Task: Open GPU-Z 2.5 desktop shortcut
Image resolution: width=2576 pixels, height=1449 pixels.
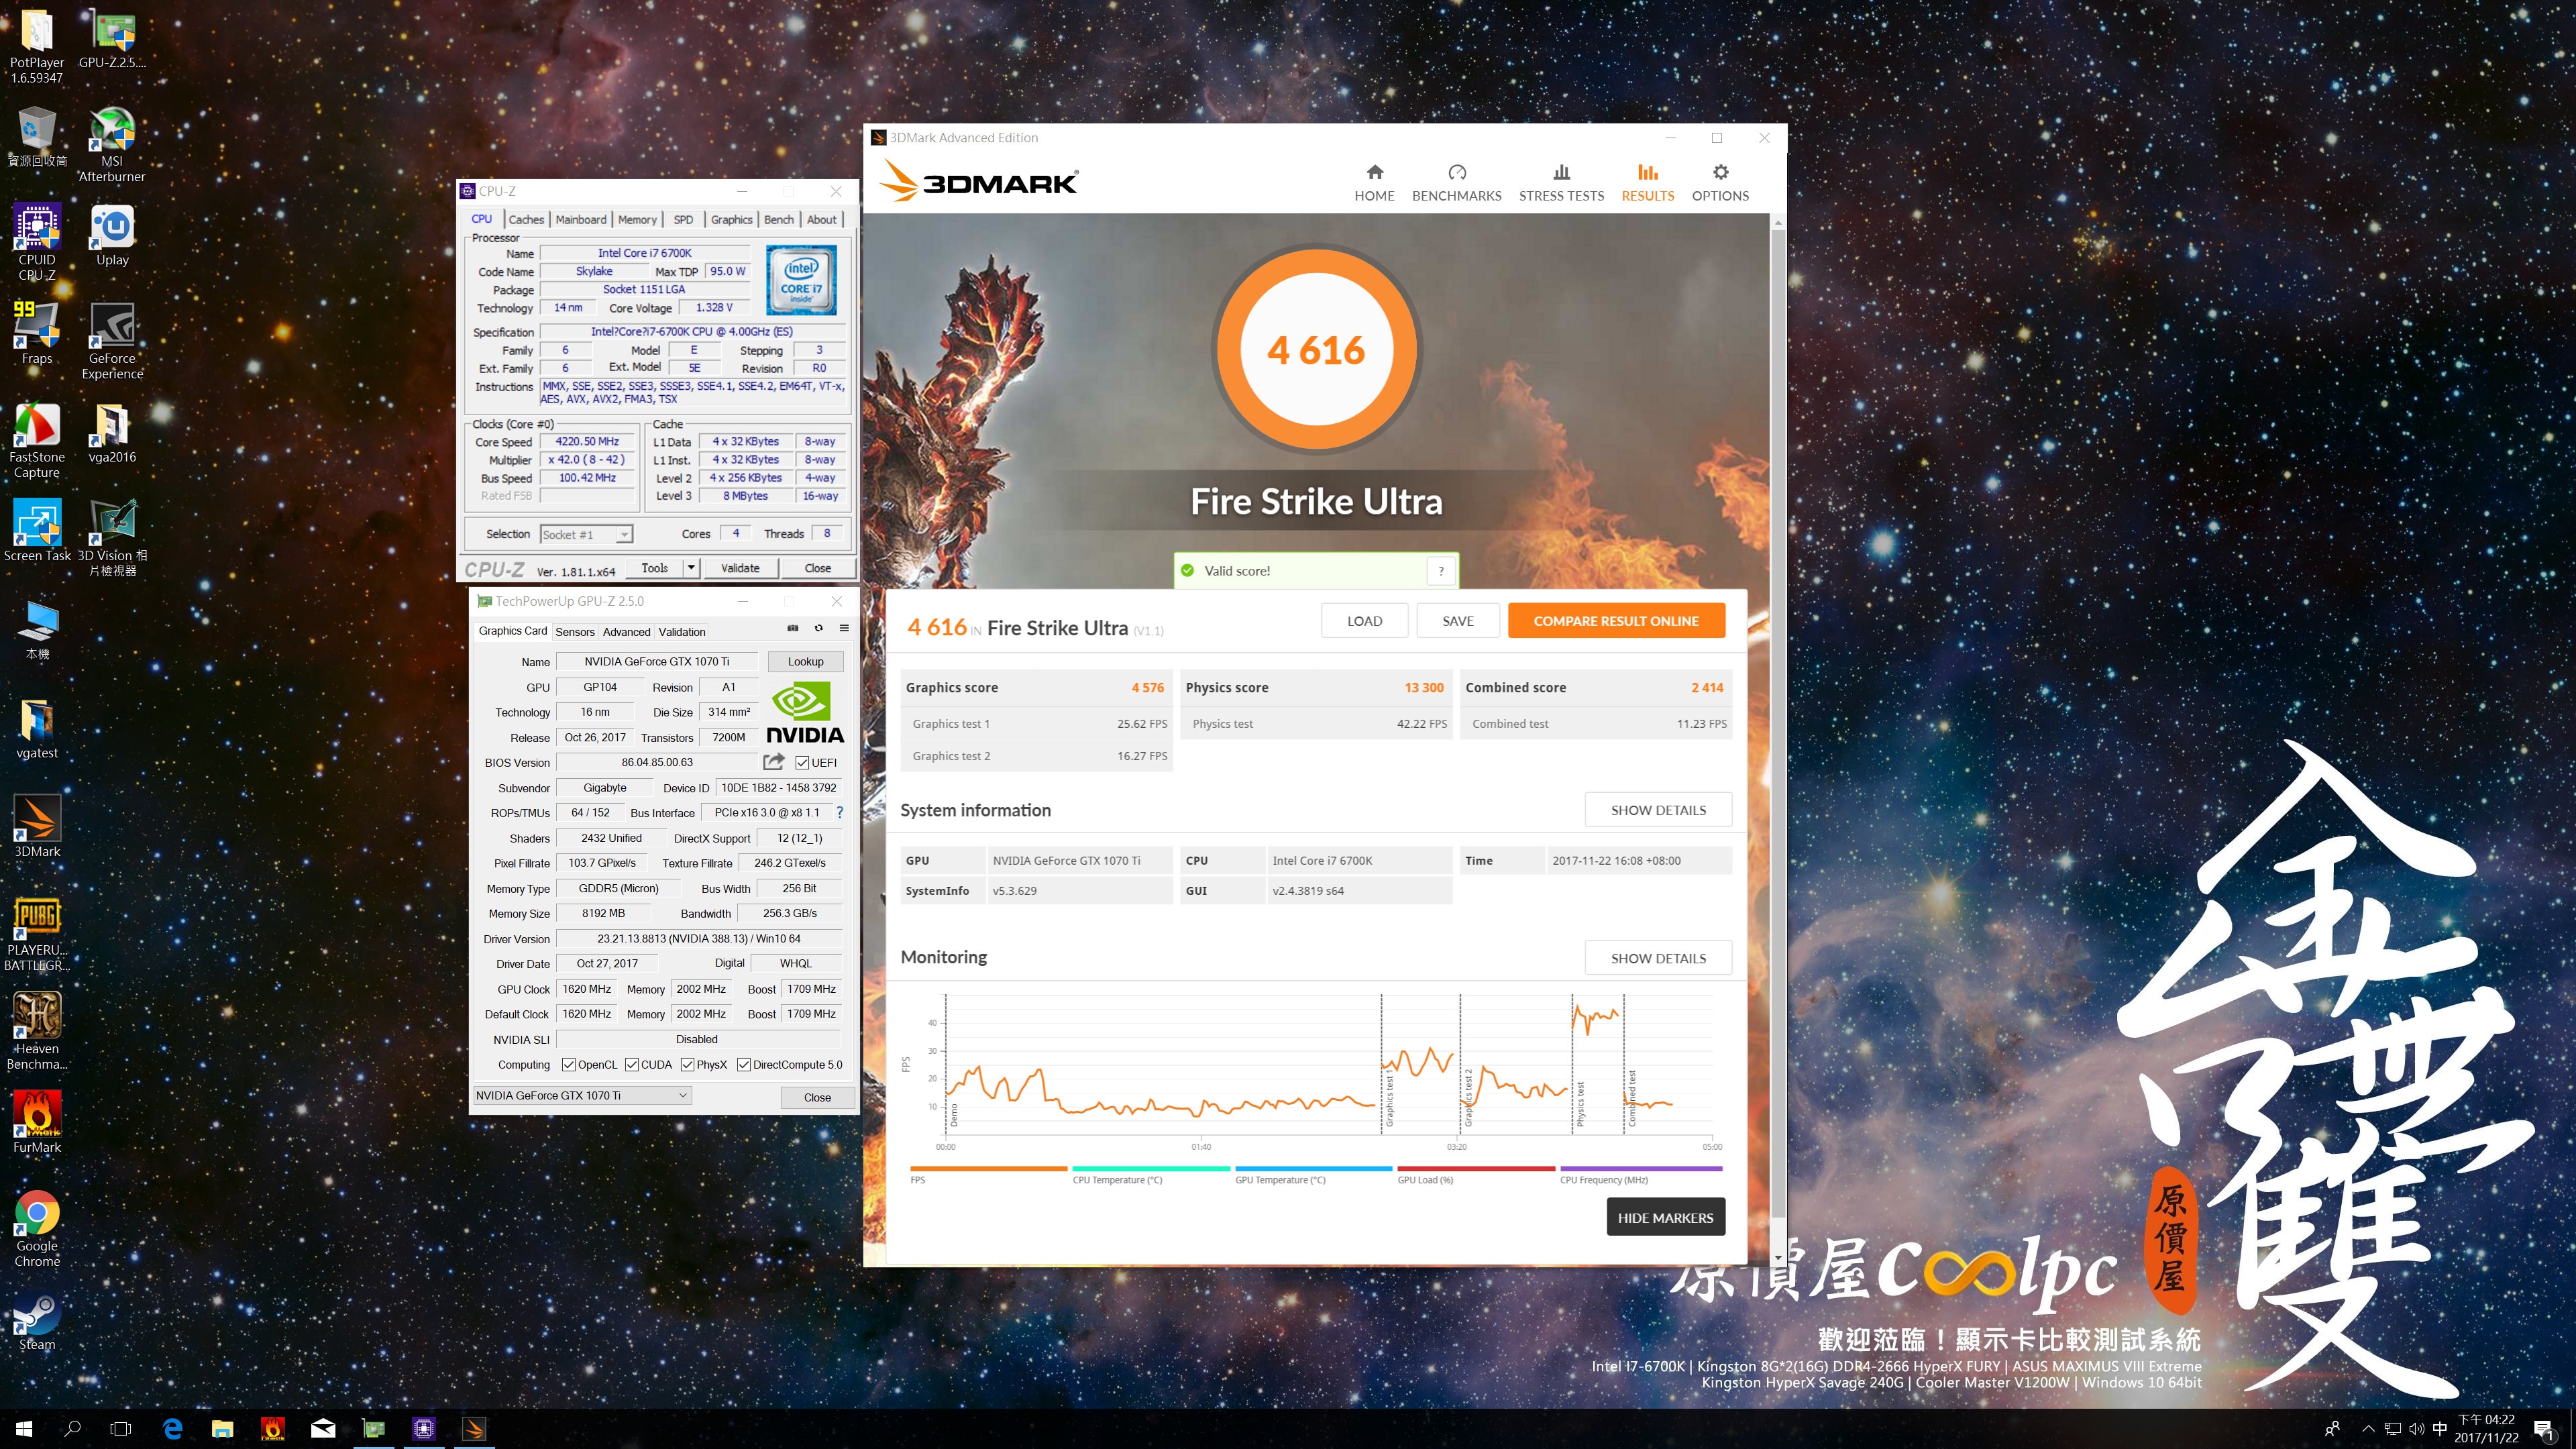Action: [112, 38]
